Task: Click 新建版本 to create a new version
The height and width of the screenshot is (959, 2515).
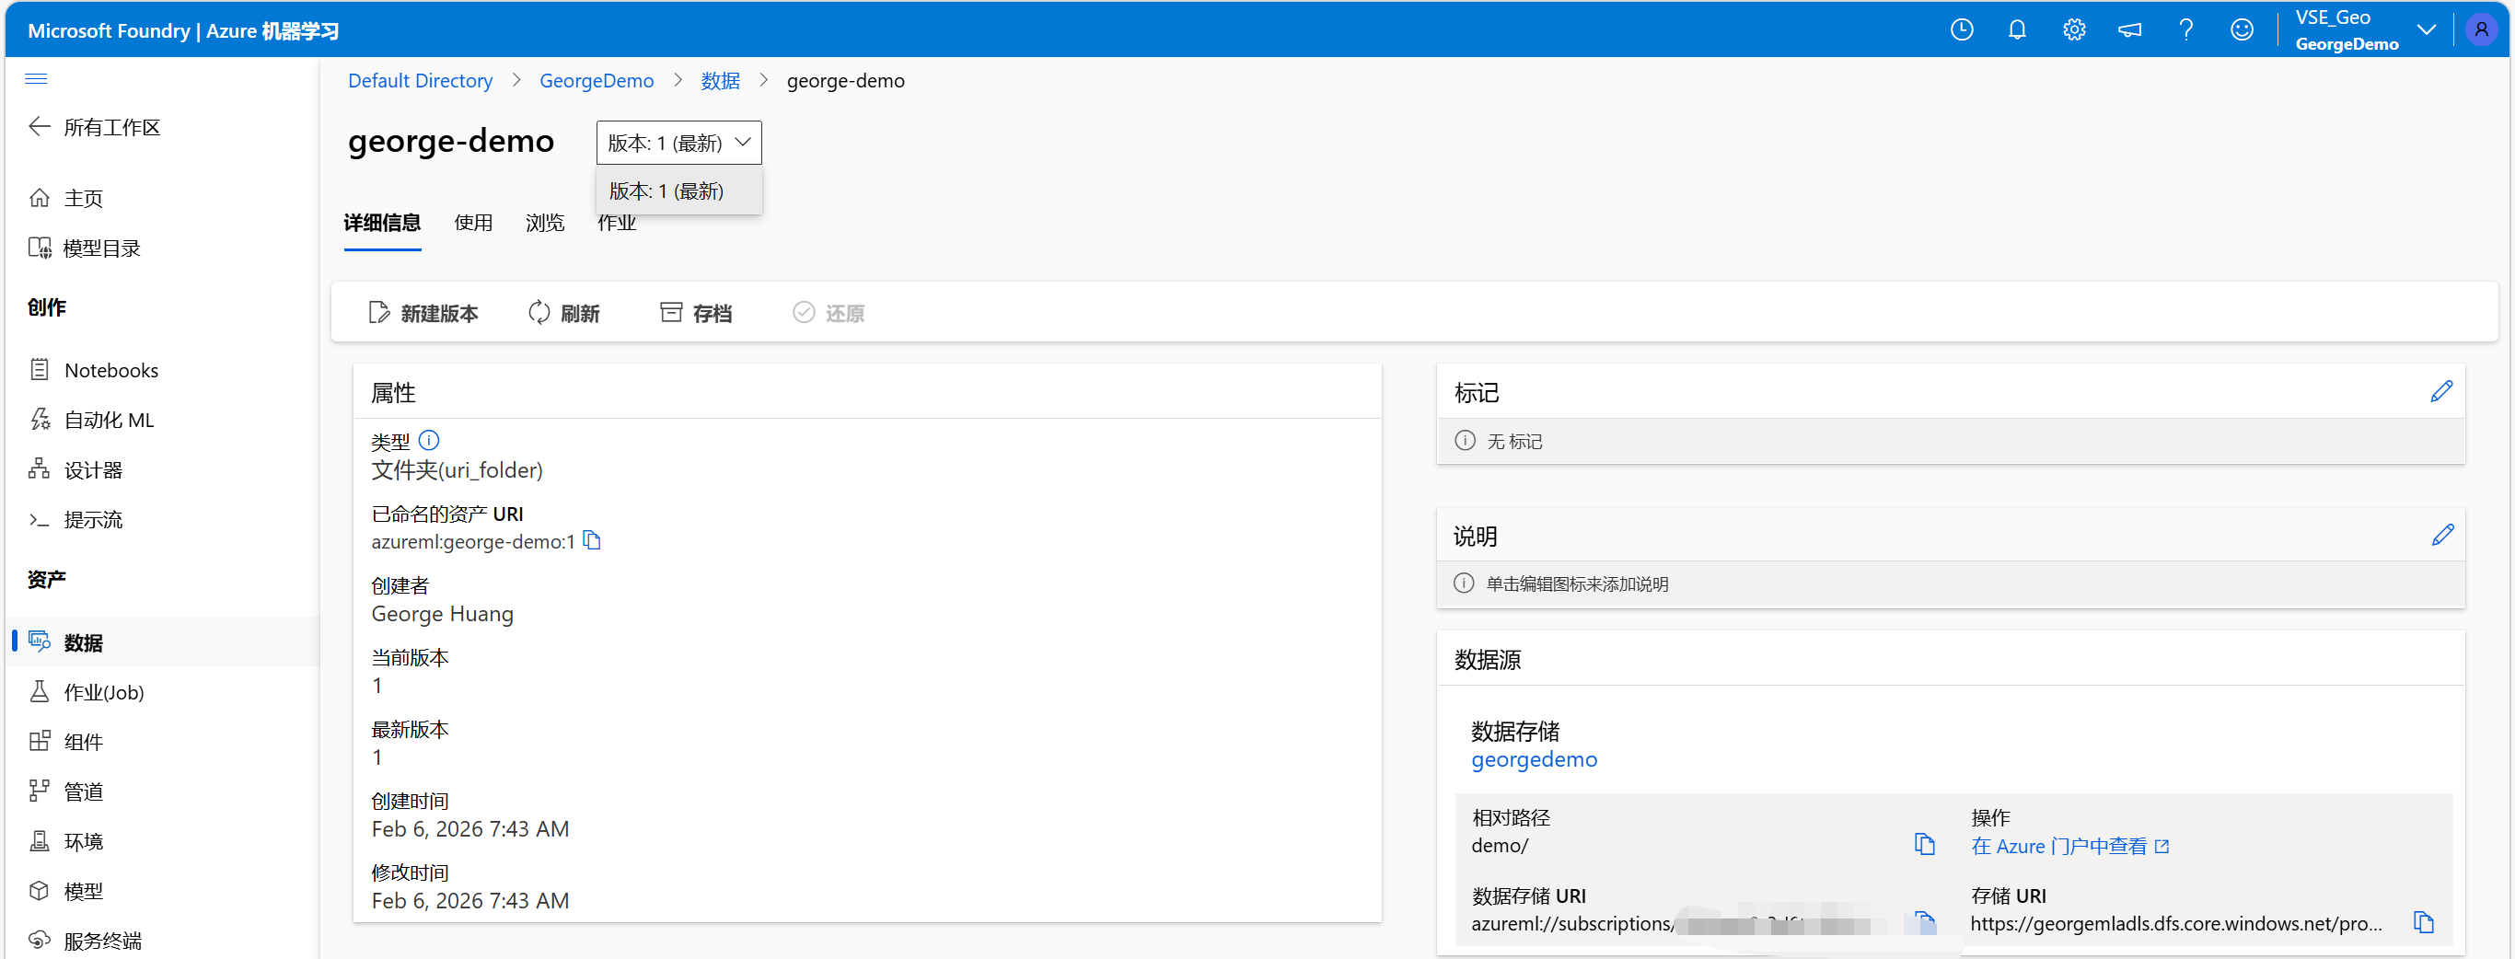Action: pos(423,312)
